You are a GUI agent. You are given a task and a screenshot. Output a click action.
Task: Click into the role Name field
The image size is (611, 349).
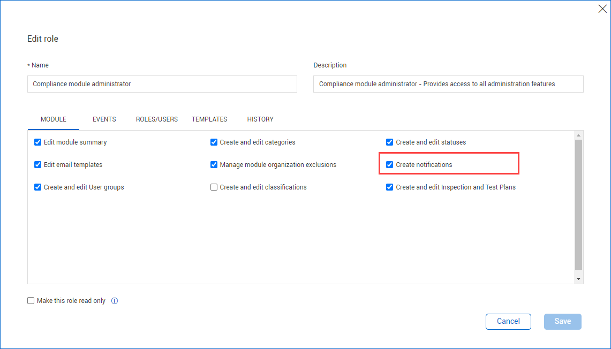162,84
